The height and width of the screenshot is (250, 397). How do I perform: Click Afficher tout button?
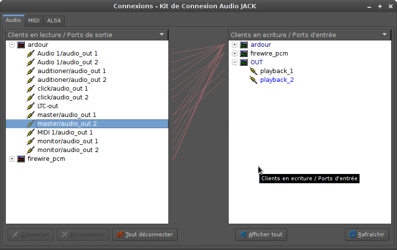click(x=261, y=234)
